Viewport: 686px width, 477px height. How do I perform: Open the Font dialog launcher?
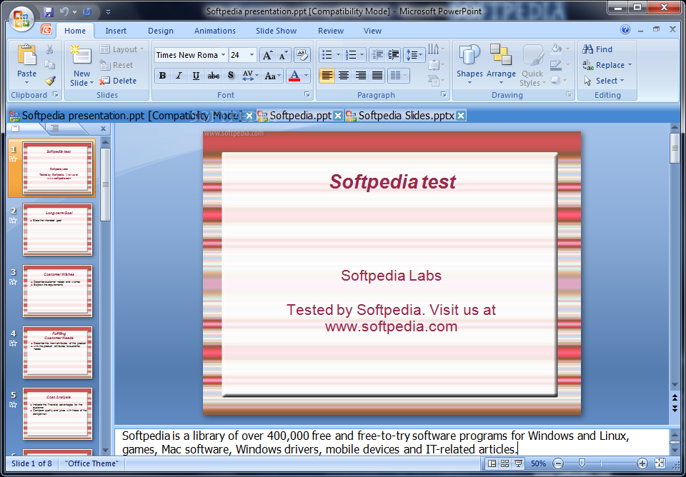coord(307,94)
